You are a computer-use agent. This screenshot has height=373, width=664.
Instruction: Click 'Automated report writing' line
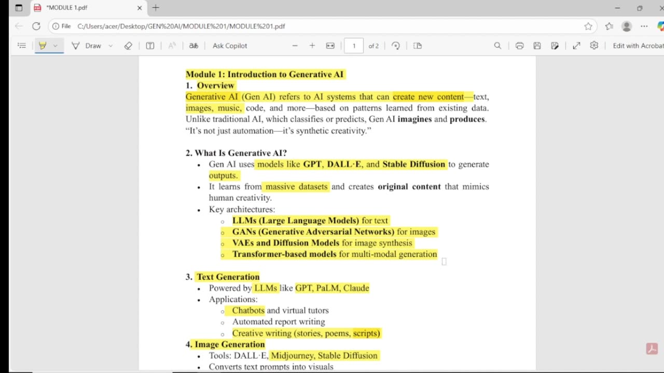[279, 322]
